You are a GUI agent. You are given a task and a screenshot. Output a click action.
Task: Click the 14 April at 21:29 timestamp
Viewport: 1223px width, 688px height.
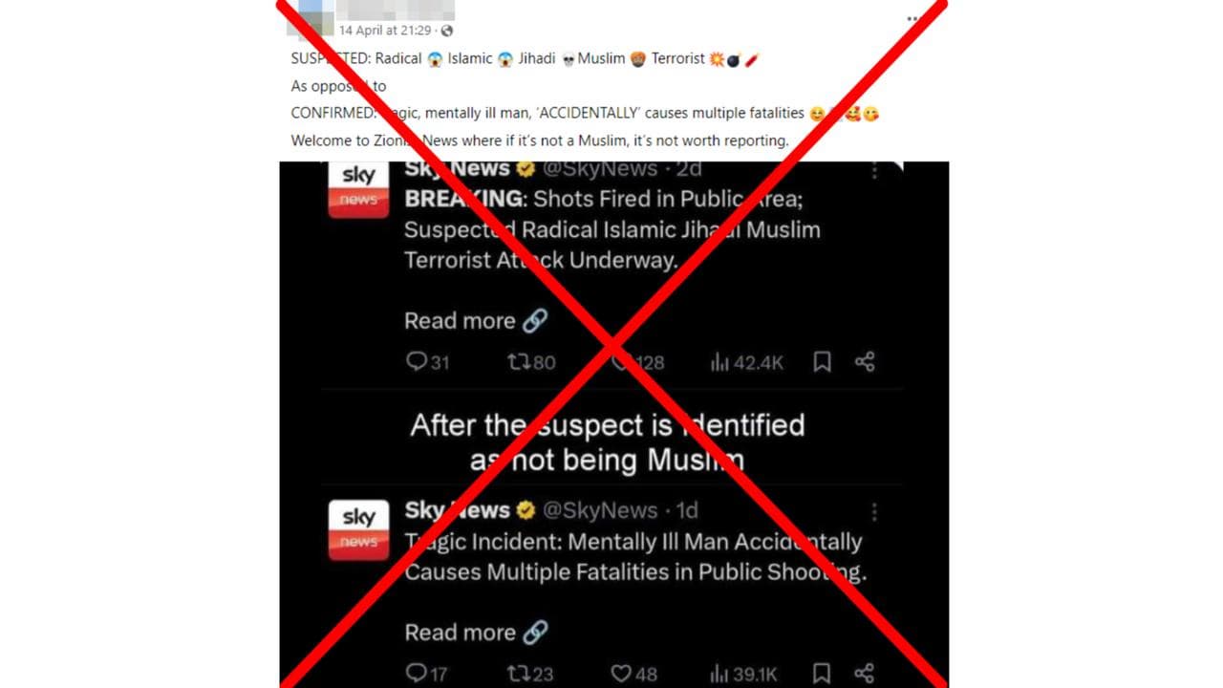385,31
